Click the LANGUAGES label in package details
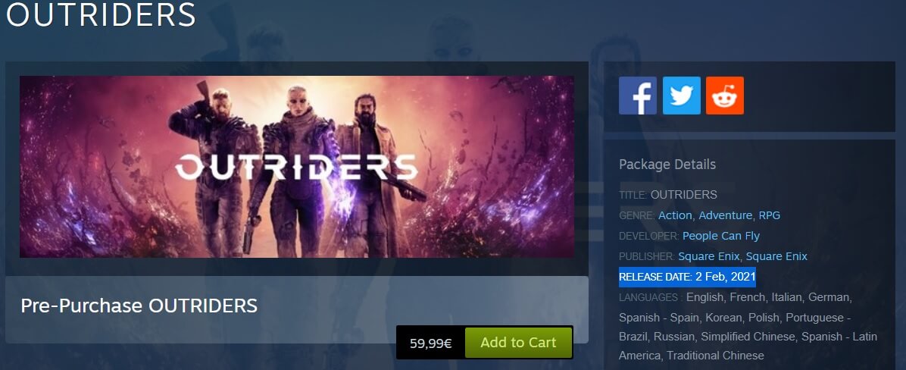Image resolution: width=906 pixels, height=370 pixels. pos(651,298)
